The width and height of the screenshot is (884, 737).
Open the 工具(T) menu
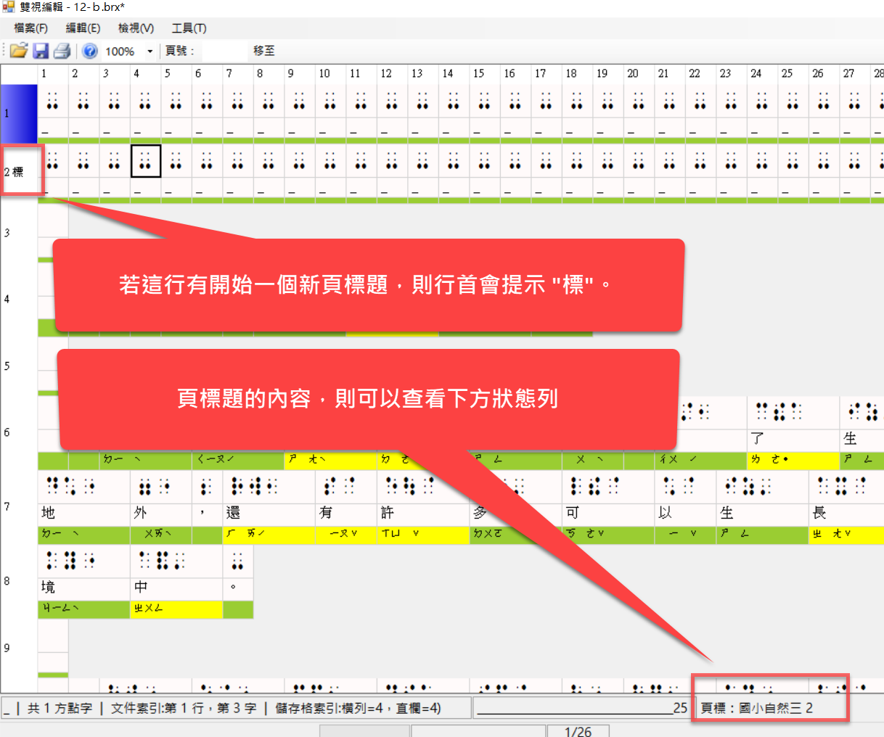189,28
